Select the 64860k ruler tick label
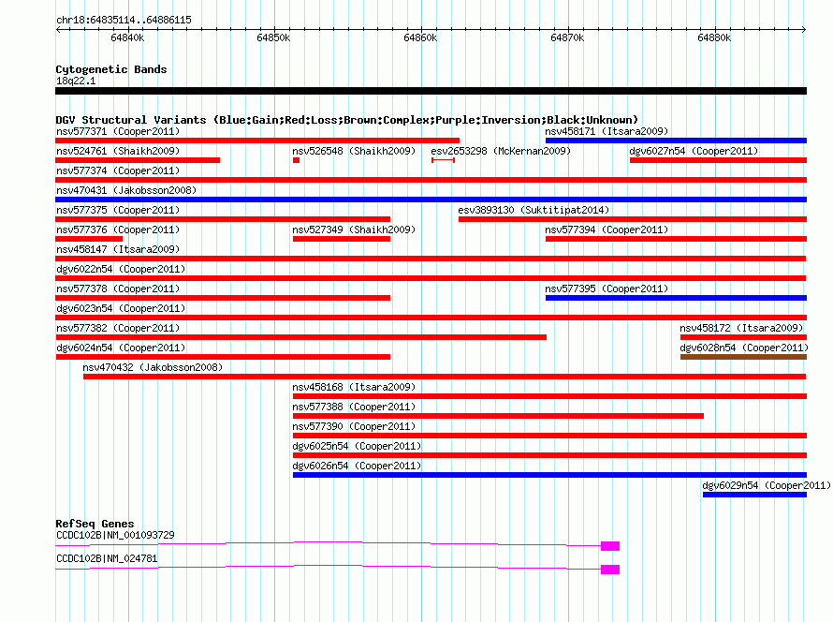 pyautogui.click(x=420, y=37)
